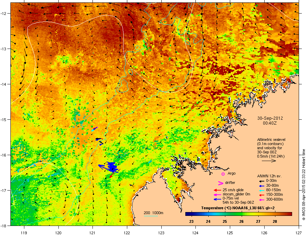Viewport: 306px width, 236px height.
Task: Click the longitude axis label '125'
Action: tap(230, 233)
